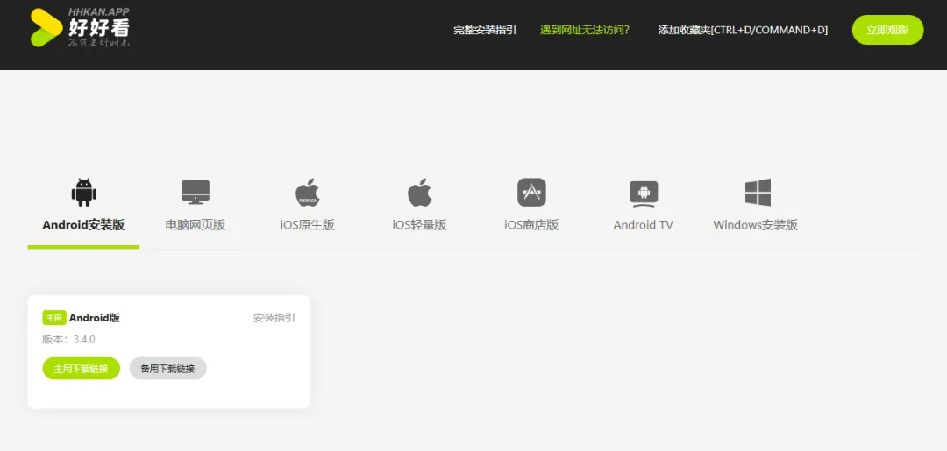This screenshot has height=451, width=947.
Task: Click the App Store icon
Action: coord(531,193)
